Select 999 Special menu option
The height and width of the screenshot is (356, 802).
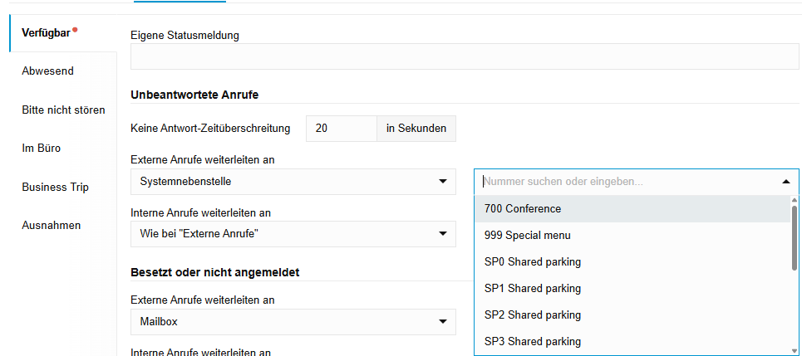(632, 235)
